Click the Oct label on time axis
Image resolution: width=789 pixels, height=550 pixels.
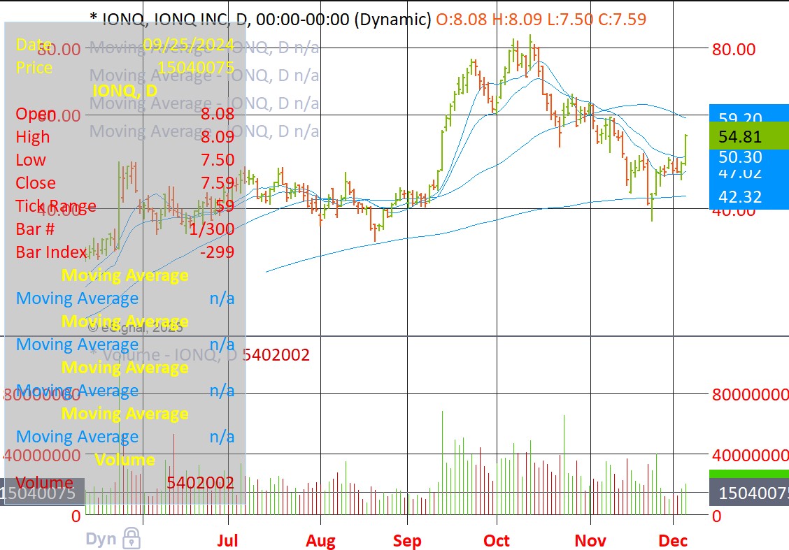[497, 541]
